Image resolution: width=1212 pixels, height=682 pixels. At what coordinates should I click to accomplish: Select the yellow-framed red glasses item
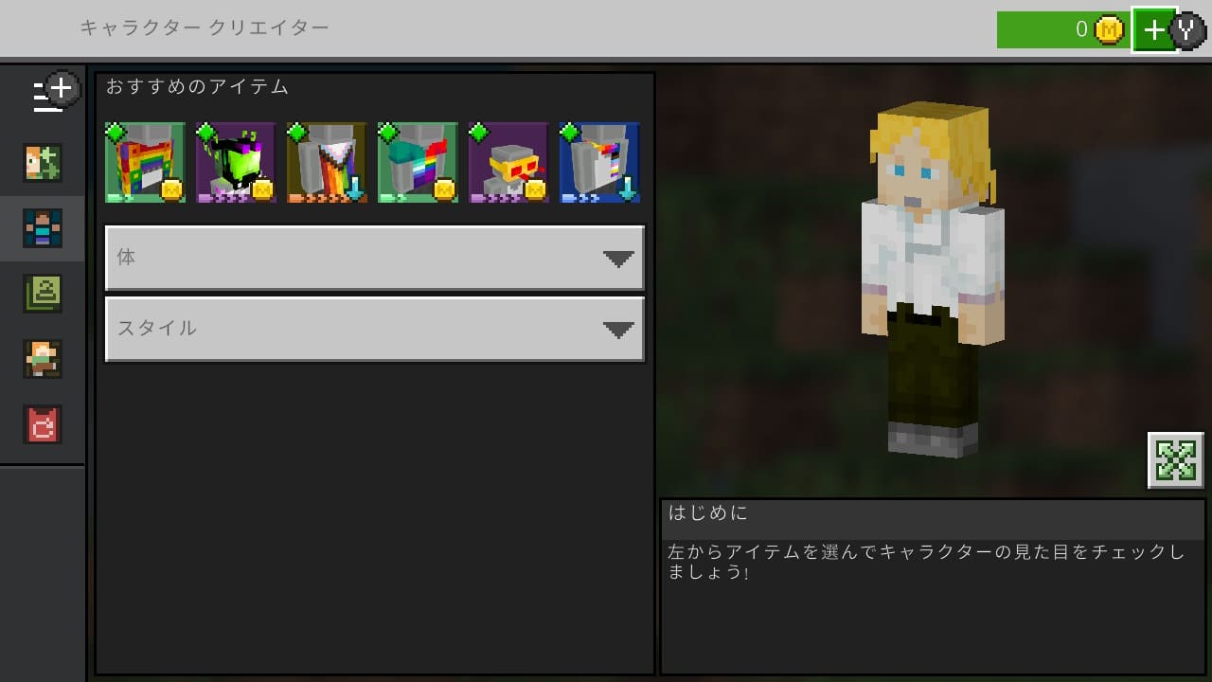click(x=508, y=162)
